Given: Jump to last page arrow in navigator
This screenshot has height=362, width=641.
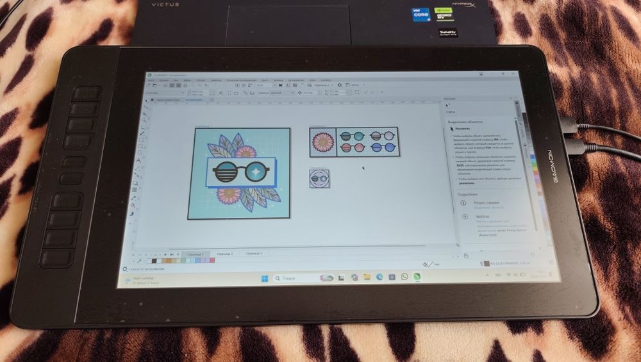Looking at the screenshot, I should 172,254.
